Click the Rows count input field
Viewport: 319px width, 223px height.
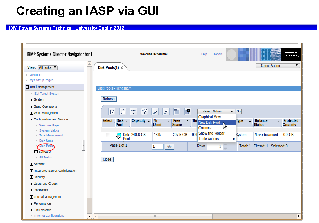pyautogui.click(x=215, y=147)
